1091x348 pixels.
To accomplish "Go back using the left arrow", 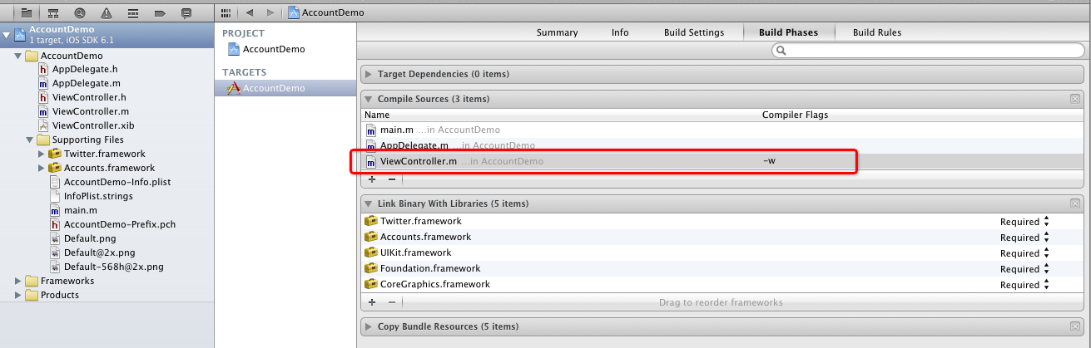I will 250,12.
